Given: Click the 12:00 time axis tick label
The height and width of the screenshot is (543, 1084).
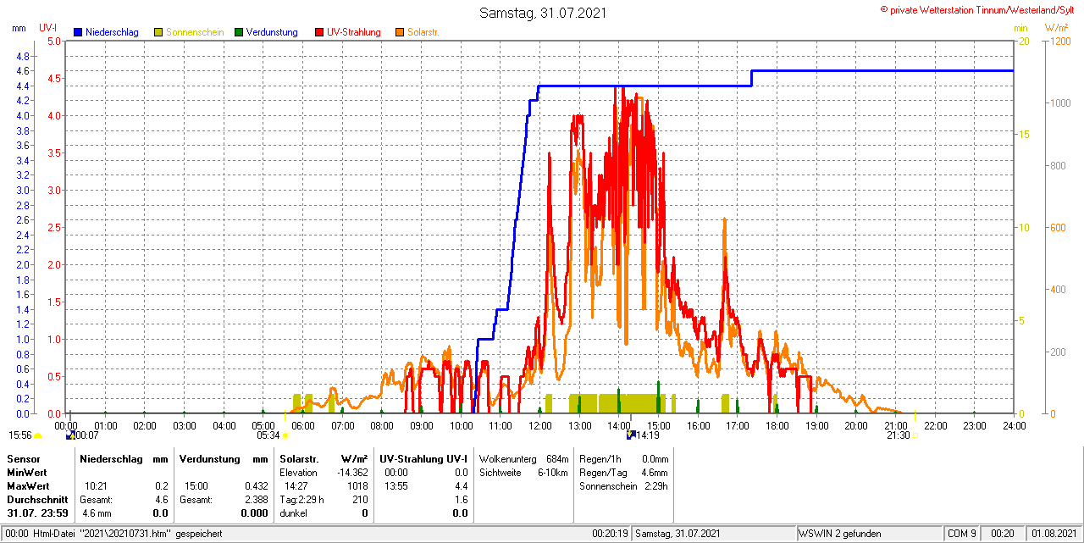Looking at the screenshot, I should pos(540,425).
